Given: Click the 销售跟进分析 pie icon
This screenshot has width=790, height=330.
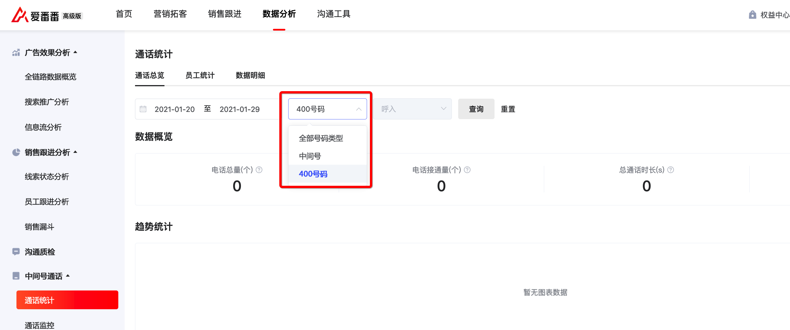Looking at the screenshot, I should click(16, 152).
